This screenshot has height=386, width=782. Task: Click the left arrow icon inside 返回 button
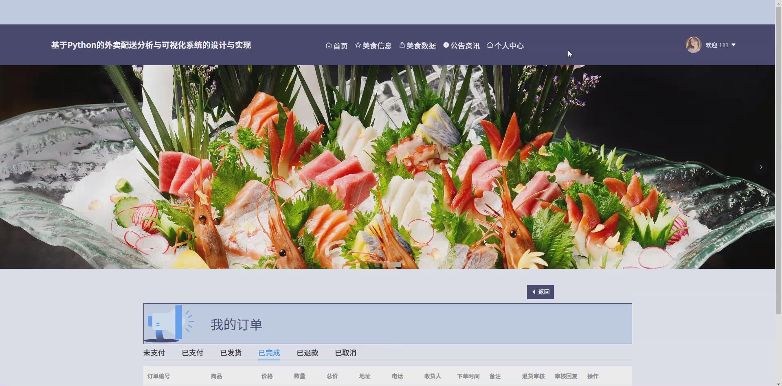[534, 292]
